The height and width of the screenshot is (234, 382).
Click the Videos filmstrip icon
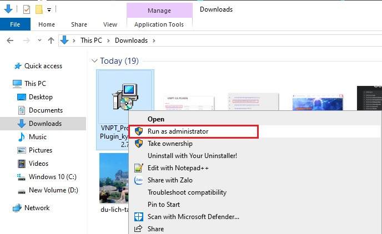22,164
